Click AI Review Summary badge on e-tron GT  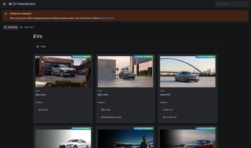(206, 57)
